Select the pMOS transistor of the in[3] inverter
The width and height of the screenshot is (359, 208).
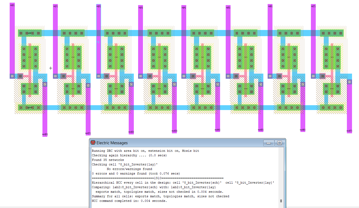tap(159, 57)
